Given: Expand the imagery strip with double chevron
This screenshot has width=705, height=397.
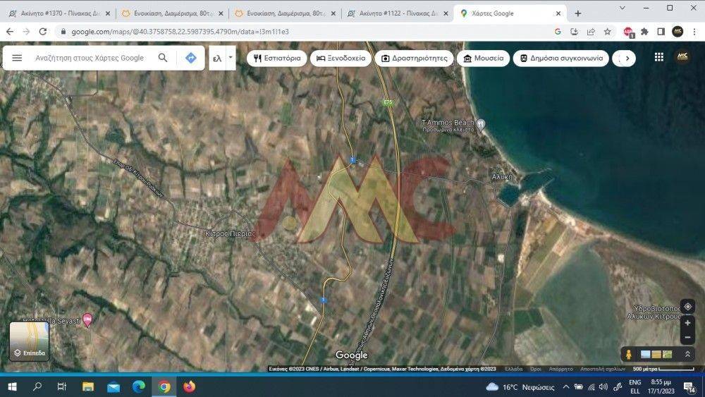Looking at the screenshot, I should pos(688,354).
